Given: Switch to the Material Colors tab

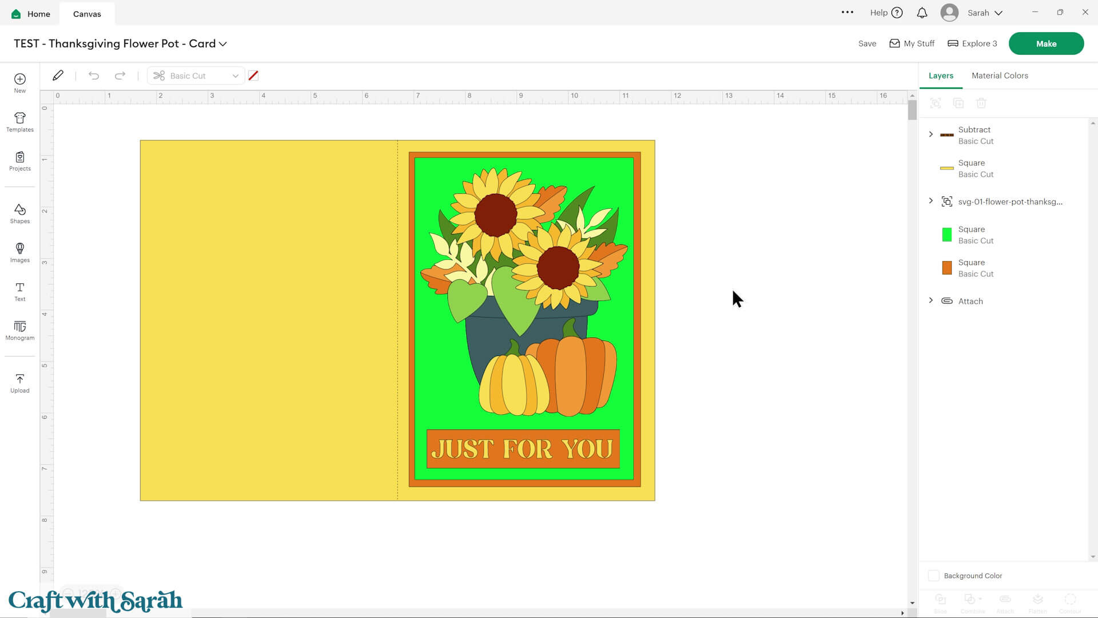Looking at the screenshot, I should [x=999, y=76].
